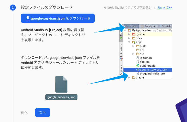
Task: Expand the .gradle folder arrow
Action: click(x=129, y=34)
